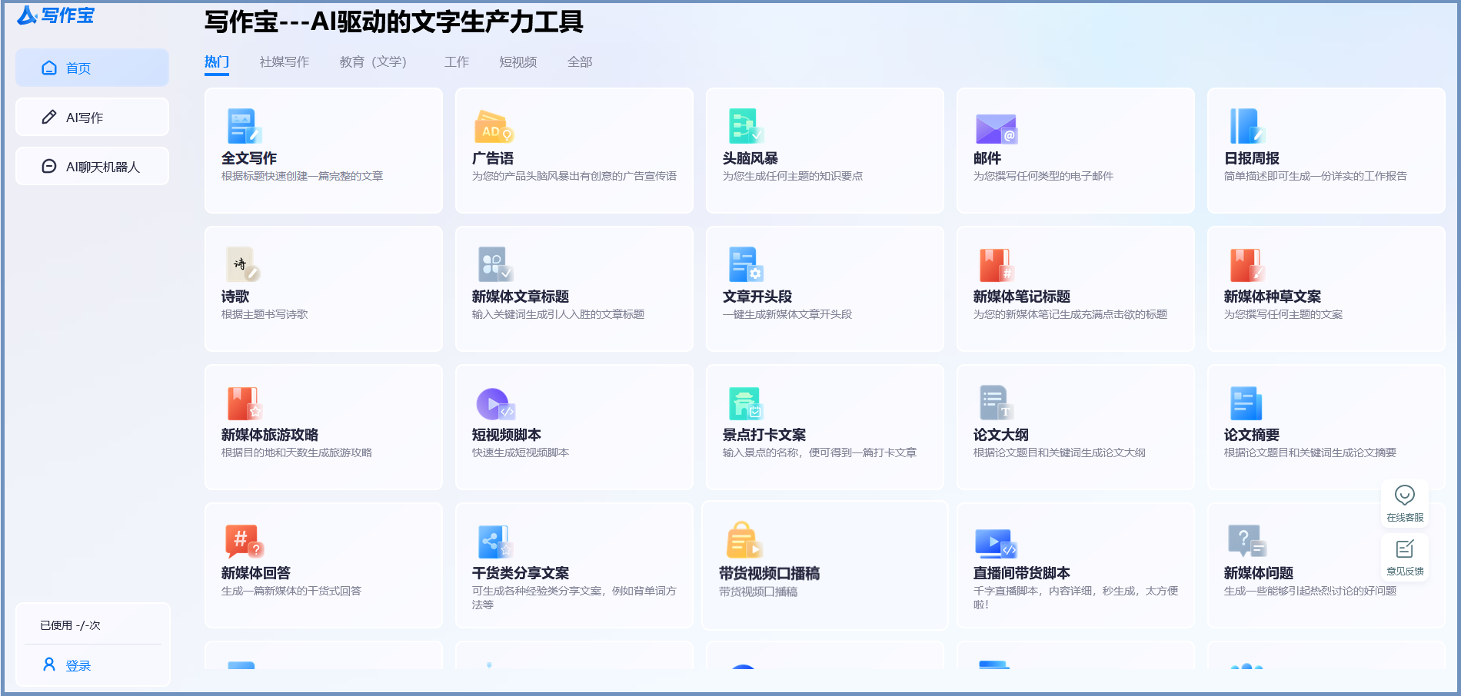Click the 诗歌 poem icon
Viewport: 1461px width, 696px height.
(243, 264)
